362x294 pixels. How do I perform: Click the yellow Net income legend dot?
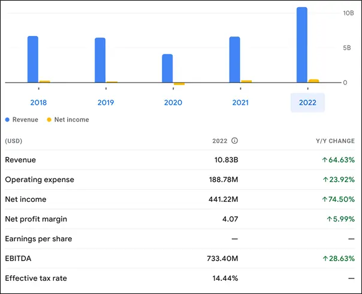click(x=50, y=120)
